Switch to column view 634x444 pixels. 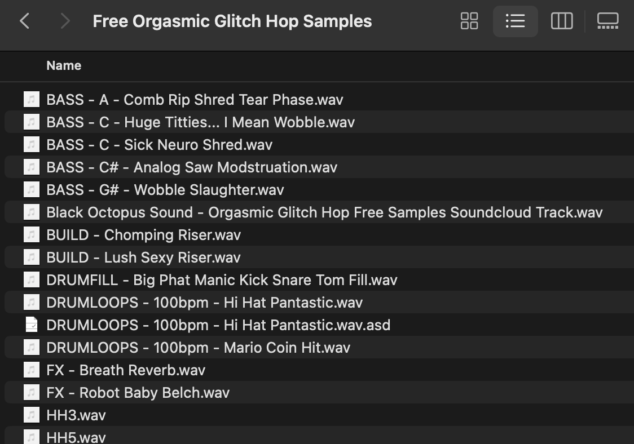pos(562,21)
